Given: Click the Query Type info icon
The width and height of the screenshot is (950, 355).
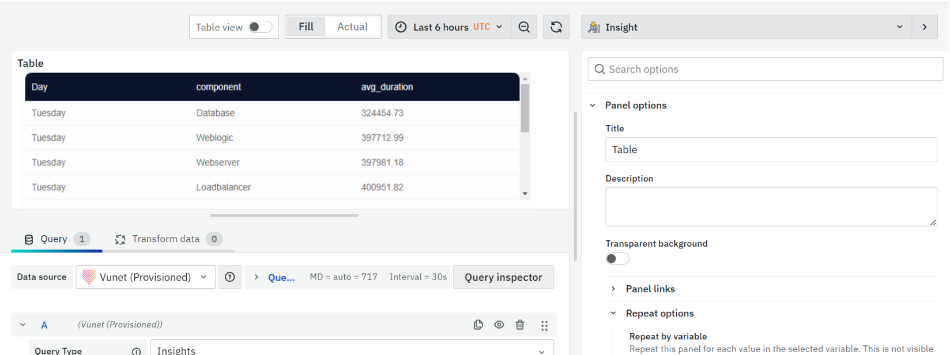Looking at the screenshot, I should pos(136,351).
